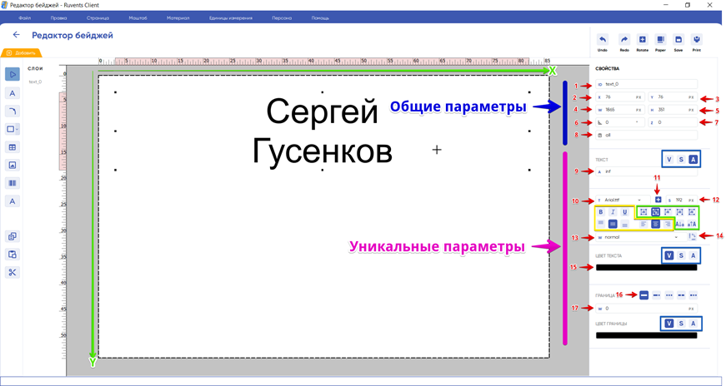The height and width of the screenshot is (386, 726).
Task: Go back with the arrow beside Редактор бейджей
Action: point(16,35)
